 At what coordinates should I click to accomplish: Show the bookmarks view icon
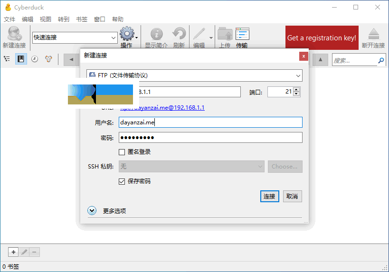pos(21,59)
